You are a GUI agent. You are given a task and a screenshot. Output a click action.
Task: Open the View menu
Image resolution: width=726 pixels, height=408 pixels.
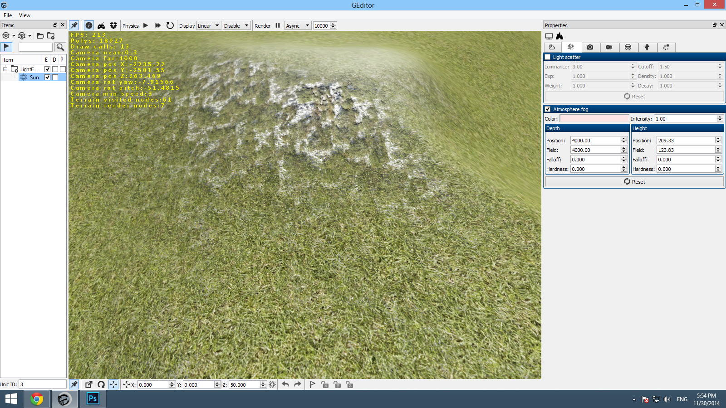(x=25, y=15)
